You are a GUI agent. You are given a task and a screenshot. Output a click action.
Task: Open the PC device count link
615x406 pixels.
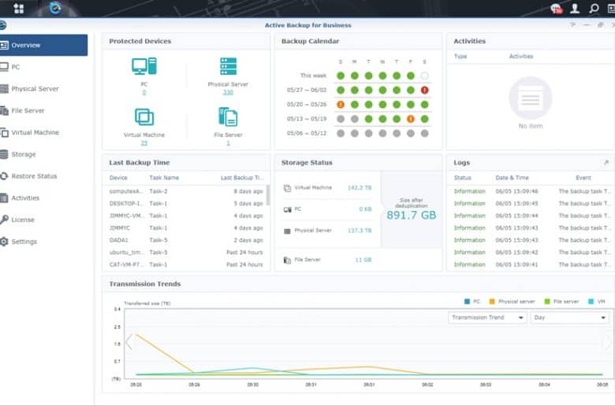click(144, 92)
